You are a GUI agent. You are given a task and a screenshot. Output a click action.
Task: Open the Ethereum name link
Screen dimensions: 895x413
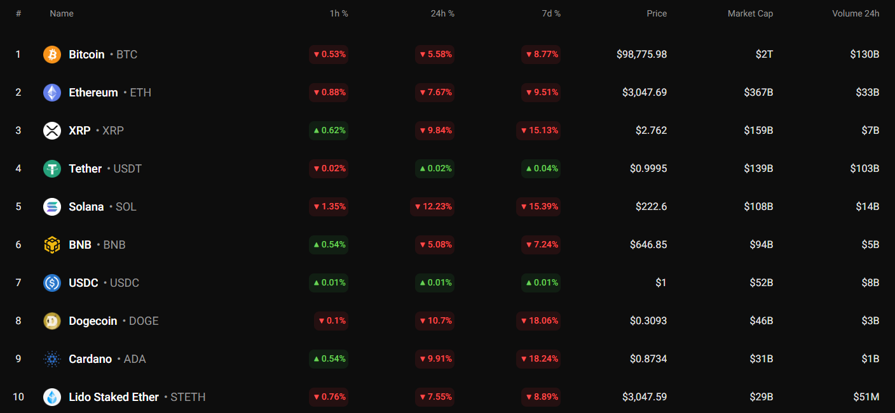(x=93, y=93)
